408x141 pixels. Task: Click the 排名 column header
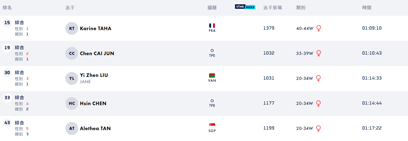pyautogui.click(x=7, y=8)
